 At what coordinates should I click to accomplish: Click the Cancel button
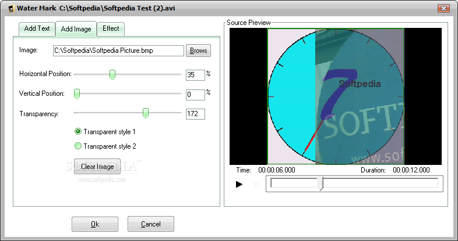click(151, 224)
